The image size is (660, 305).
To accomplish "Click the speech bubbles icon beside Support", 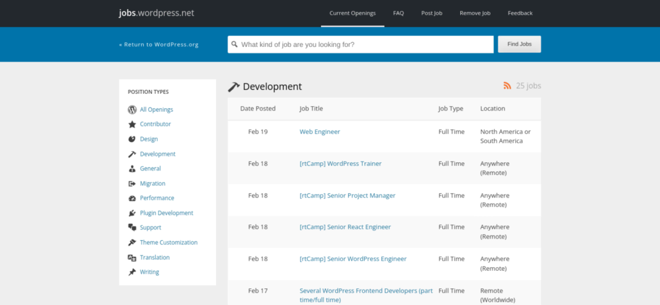I will tap(132, 228).
